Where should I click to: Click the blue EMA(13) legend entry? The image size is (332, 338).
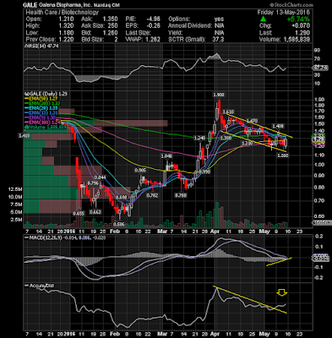point(41,112)
